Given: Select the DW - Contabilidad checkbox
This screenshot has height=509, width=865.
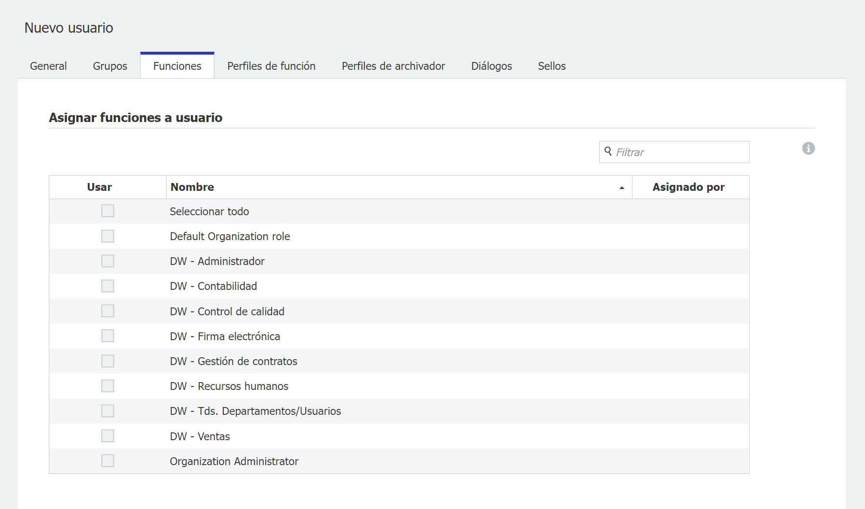Looking at the screenshot, I should coord(107,286).
